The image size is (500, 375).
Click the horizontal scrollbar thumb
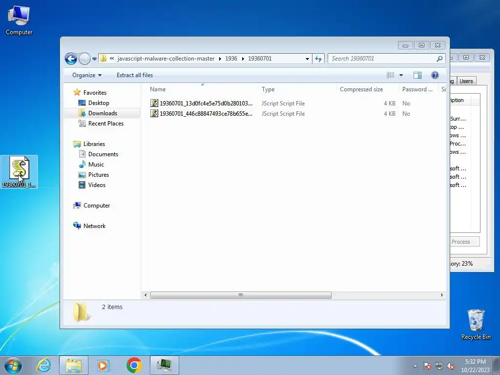(x=241, y=295)
